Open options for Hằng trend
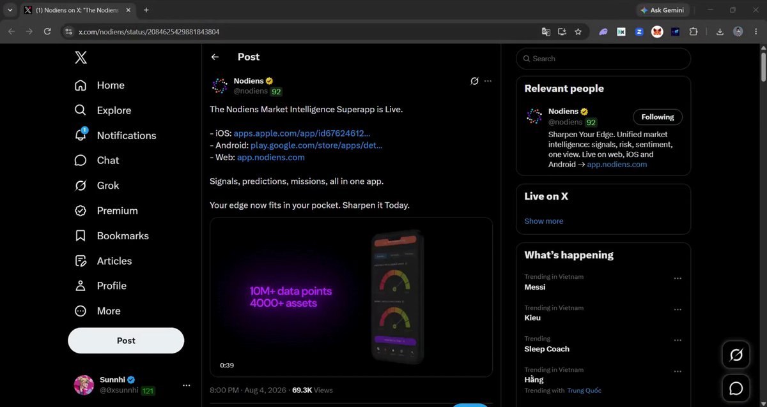 (678, 371)
